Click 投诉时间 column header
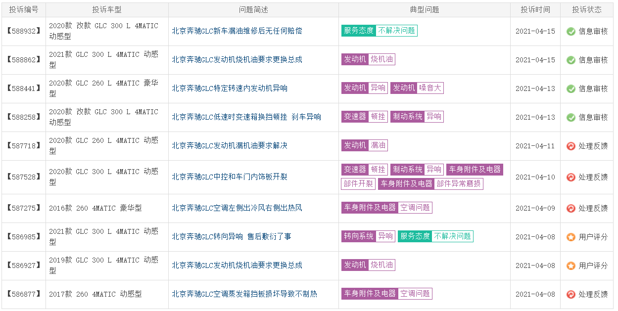Screen dimensions: 618x311 coord(535,10)
